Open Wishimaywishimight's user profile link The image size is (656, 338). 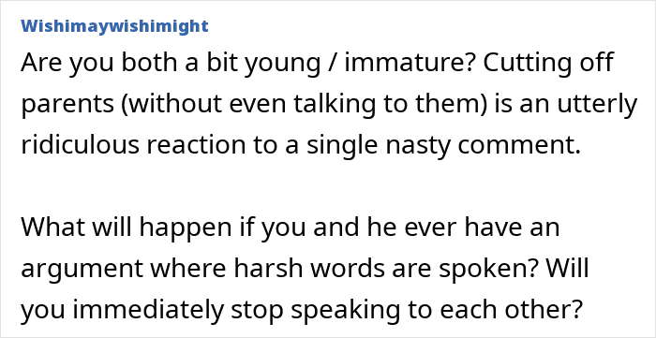point(114,26)
